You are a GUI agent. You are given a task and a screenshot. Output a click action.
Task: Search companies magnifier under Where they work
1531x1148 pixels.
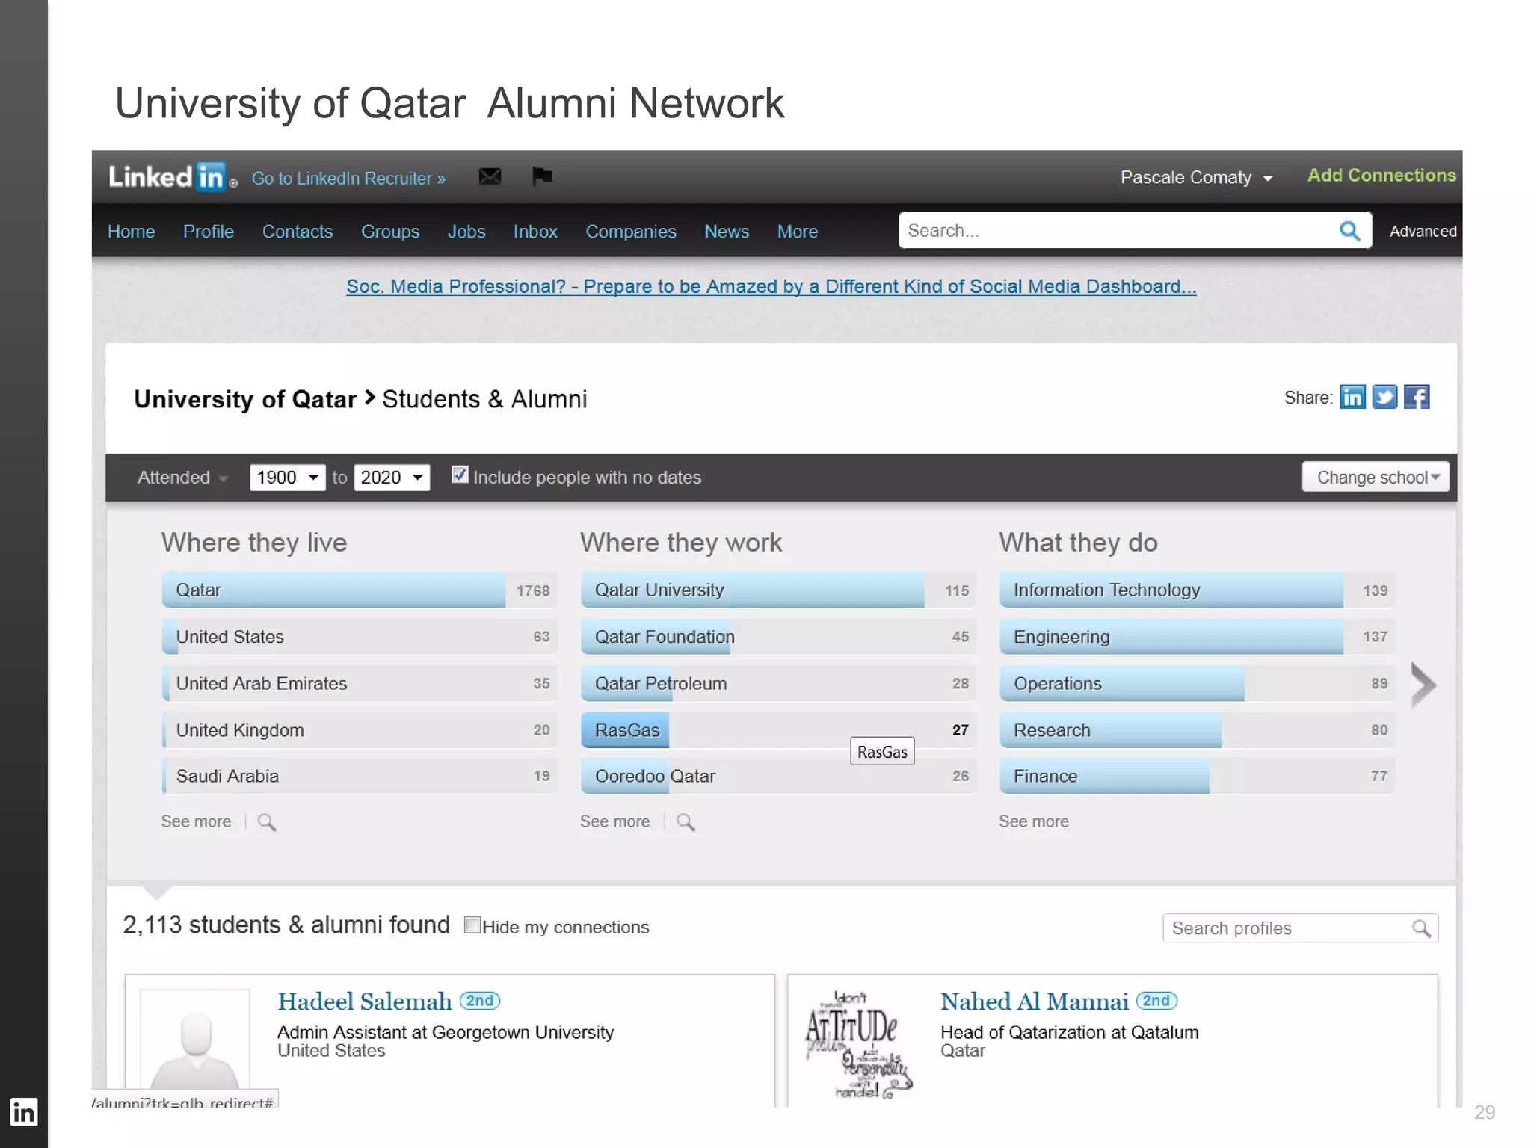tap(686, 822)
